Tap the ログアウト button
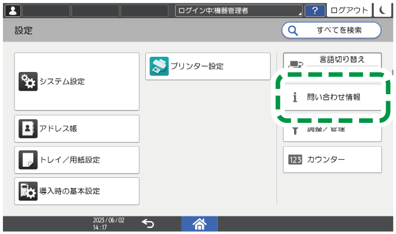Viewport: 396px width, 234px height. pyautogui.click(x=349, y=11)
